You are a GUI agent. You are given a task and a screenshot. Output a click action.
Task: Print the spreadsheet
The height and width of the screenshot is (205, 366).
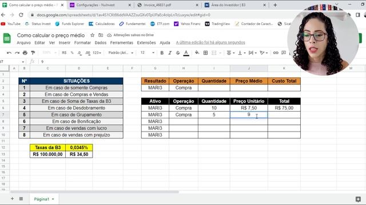[x=25, y=53]
